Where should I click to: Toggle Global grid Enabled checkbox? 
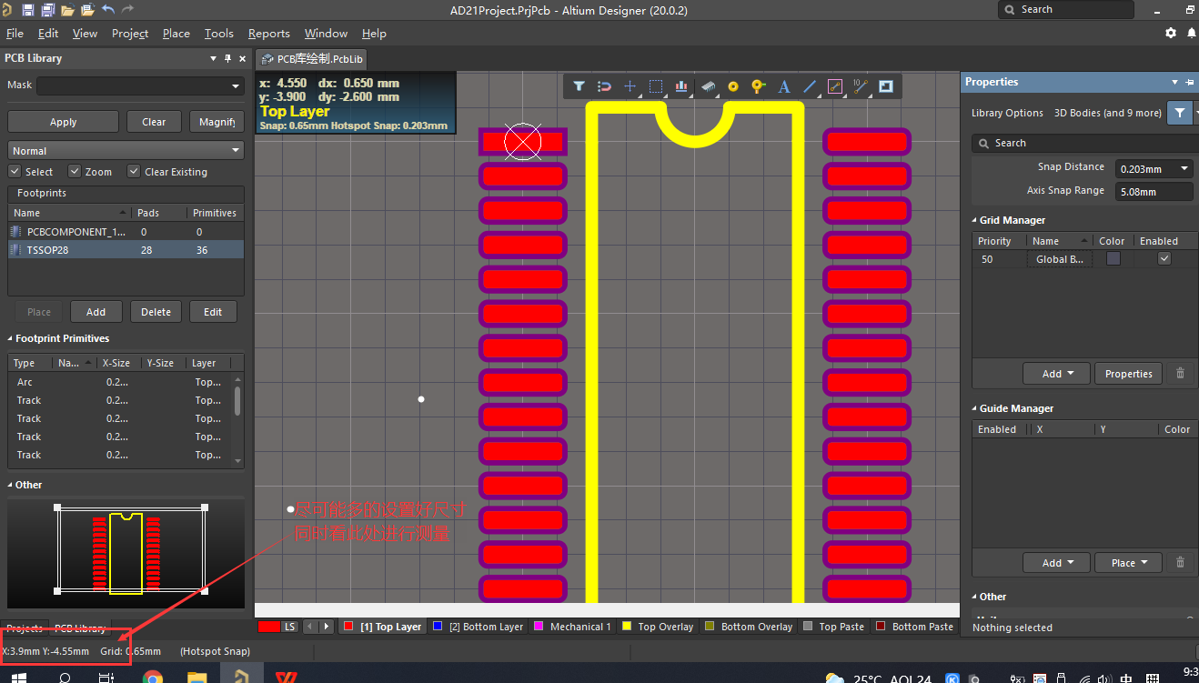pos(1164,259)
